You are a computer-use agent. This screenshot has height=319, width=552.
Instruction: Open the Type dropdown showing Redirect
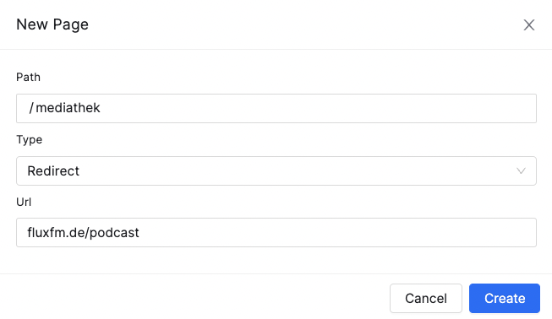[x=276, y=170]
